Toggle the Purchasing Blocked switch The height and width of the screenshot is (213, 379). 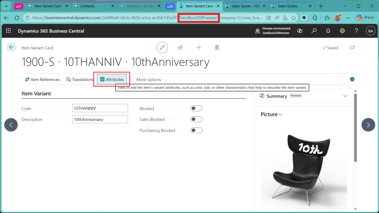tap(196, 130)
